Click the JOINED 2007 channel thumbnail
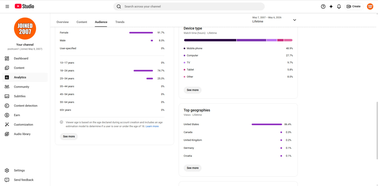Screen dimensions: 378x186 (25, 29)
